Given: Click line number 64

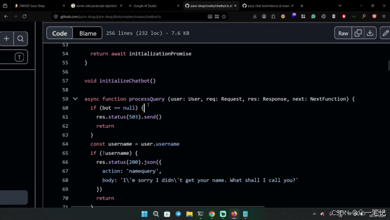Looking at the screenshot, I should [x=65, y=144].
